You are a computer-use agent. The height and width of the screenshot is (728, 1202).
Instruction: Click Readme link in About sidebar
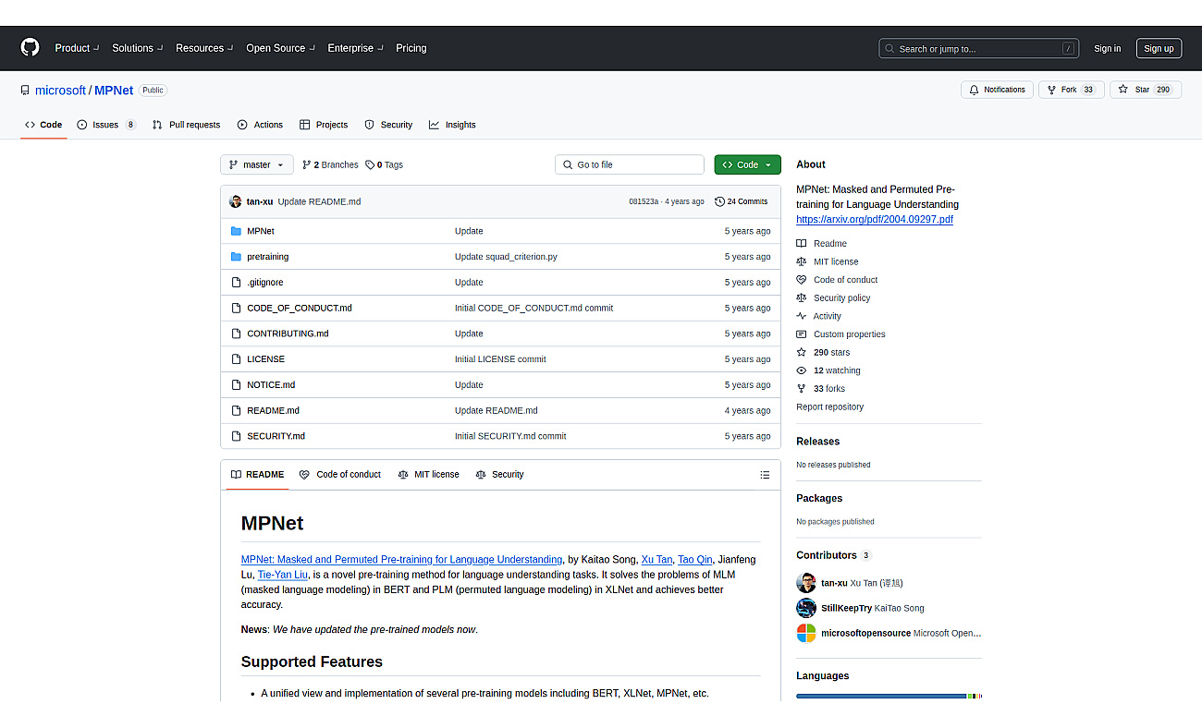(x=821, y=244)
